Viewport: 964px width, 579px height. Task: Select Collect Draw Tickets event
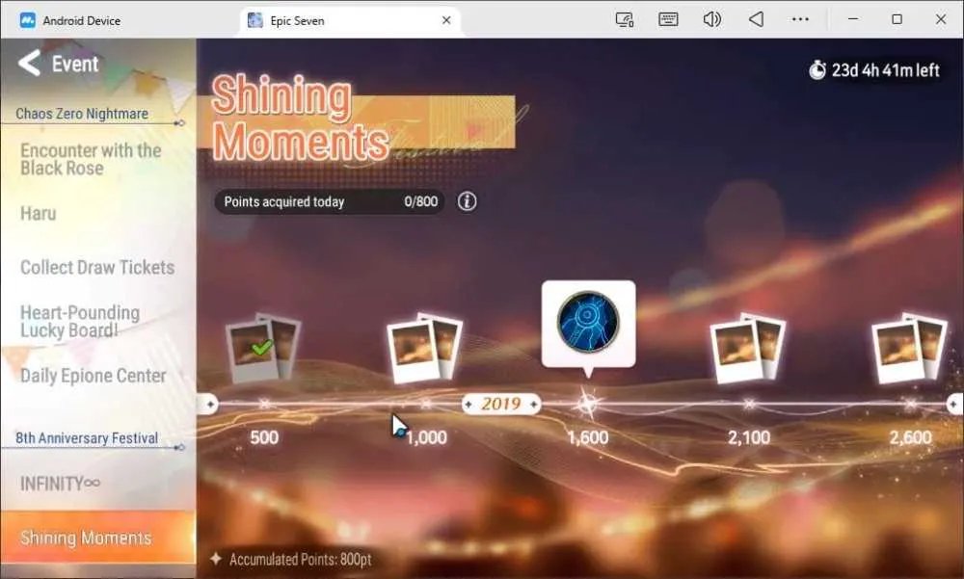[97, 268]
